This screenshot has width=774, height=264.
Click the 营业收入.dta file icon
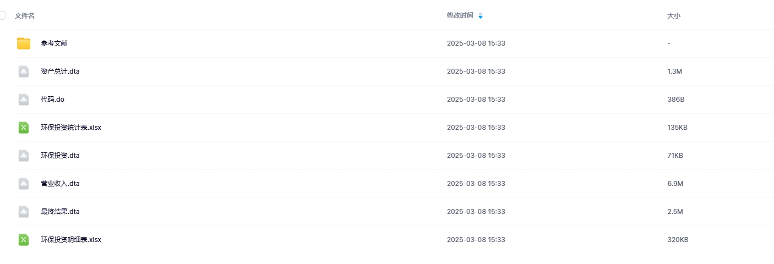(x=23, y=184)
